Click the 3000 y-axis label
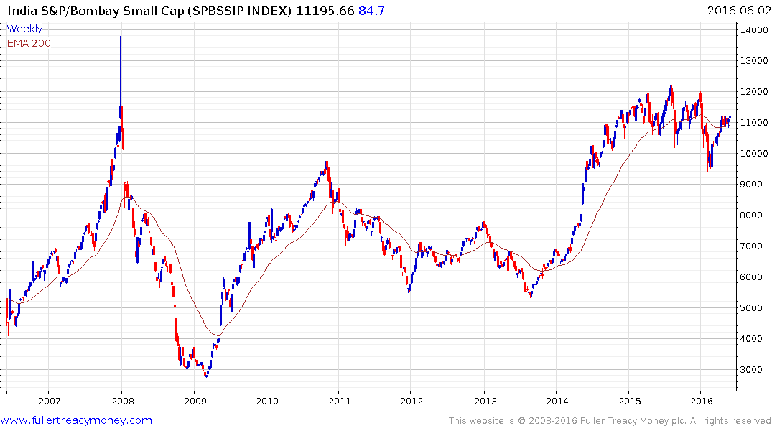Screen dimensions: 772x431 point(752,369)
